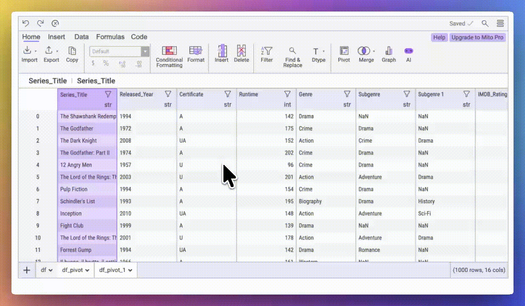Switch to the Formulas tab
This screenshot has width=525, height=306.
110,37
